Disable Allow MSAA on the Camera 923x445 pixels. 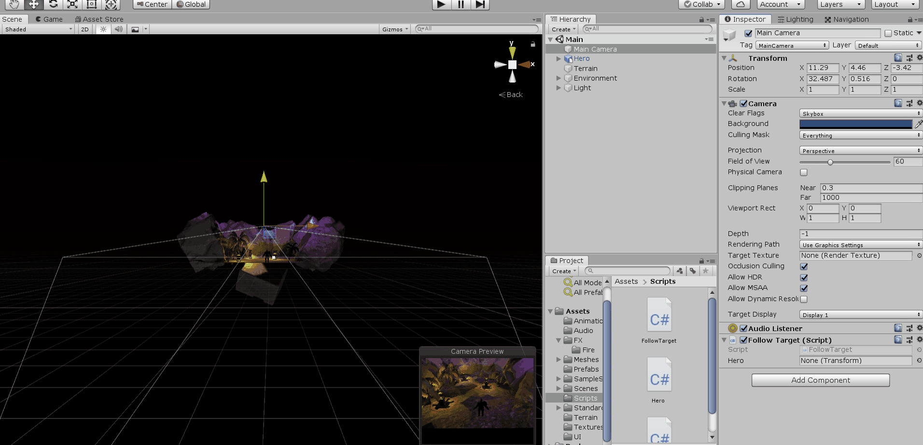click(x=803, y=288)
